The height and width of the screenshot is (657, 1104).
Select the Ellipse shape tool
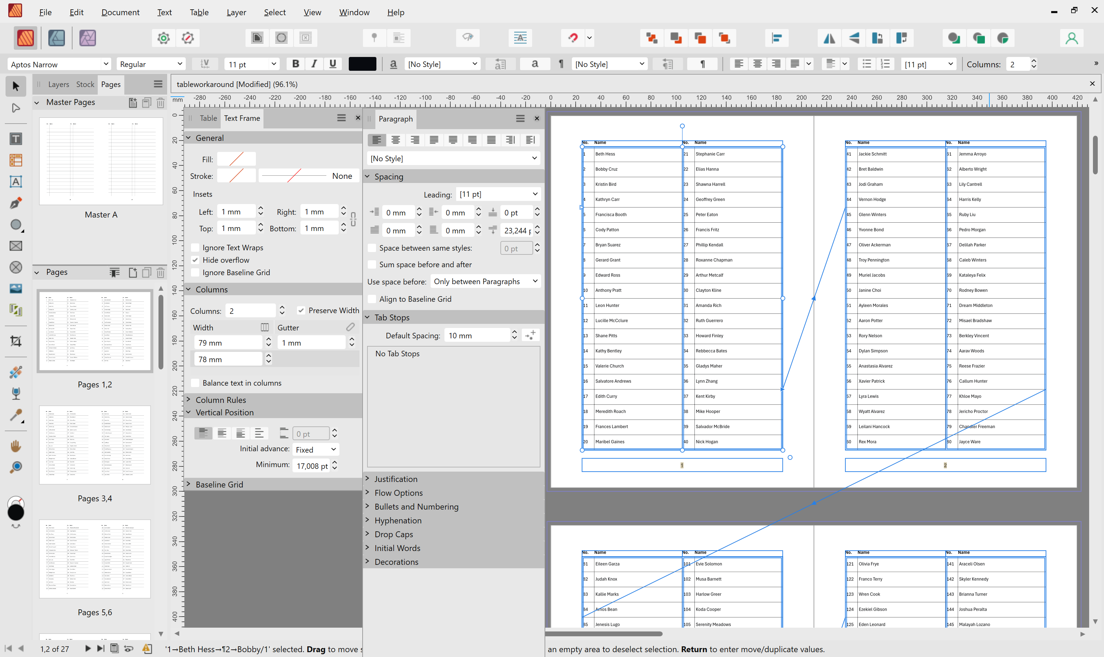click(16, 224)
